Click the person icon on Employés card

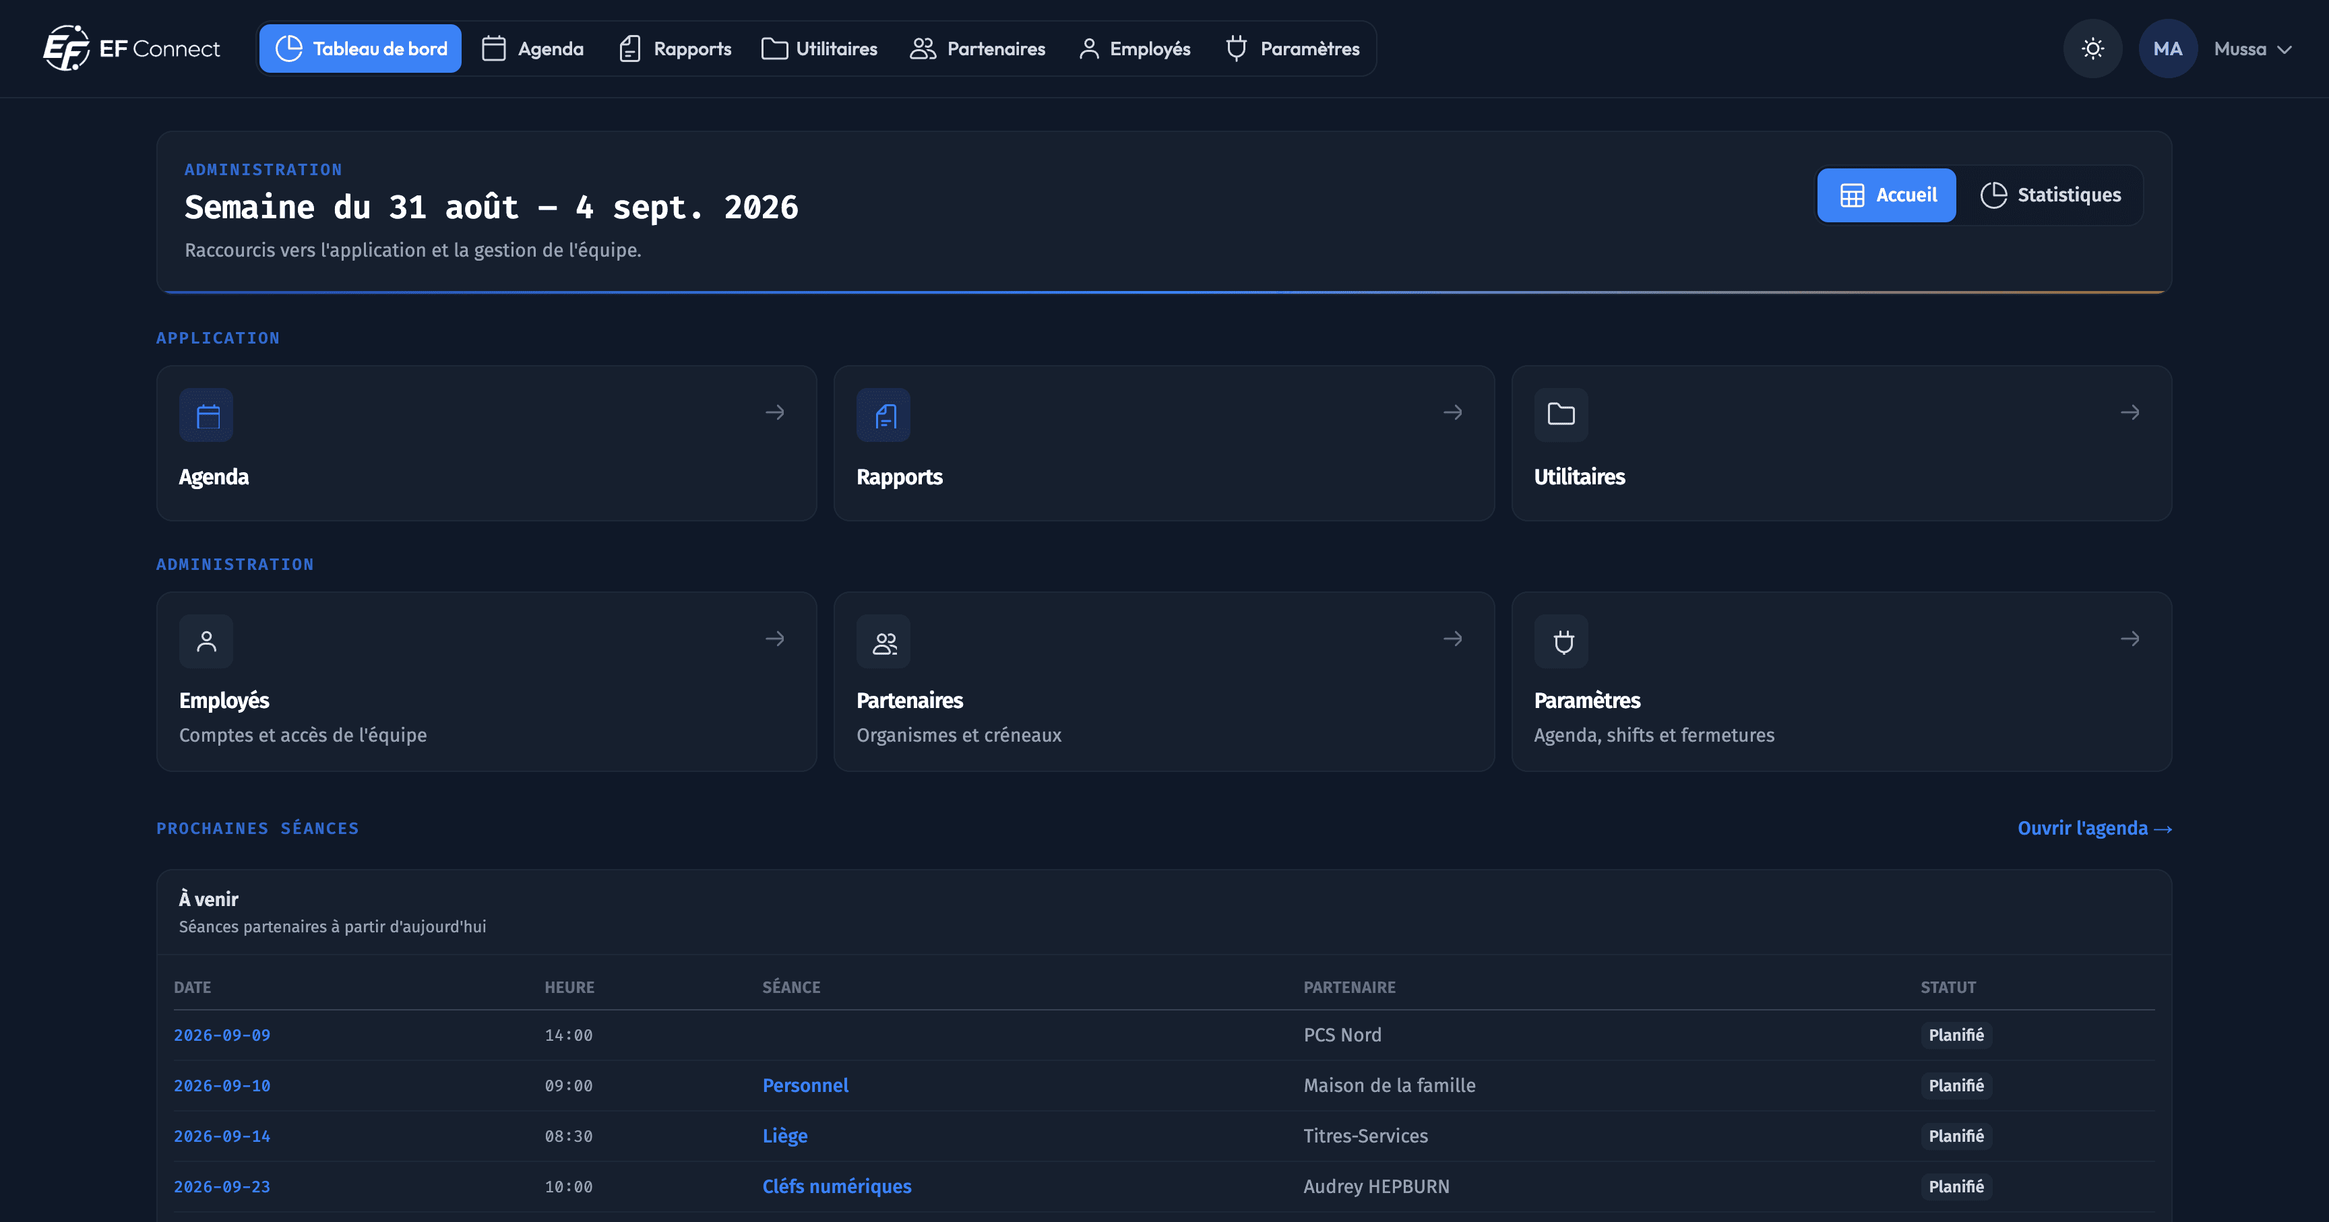206,642
